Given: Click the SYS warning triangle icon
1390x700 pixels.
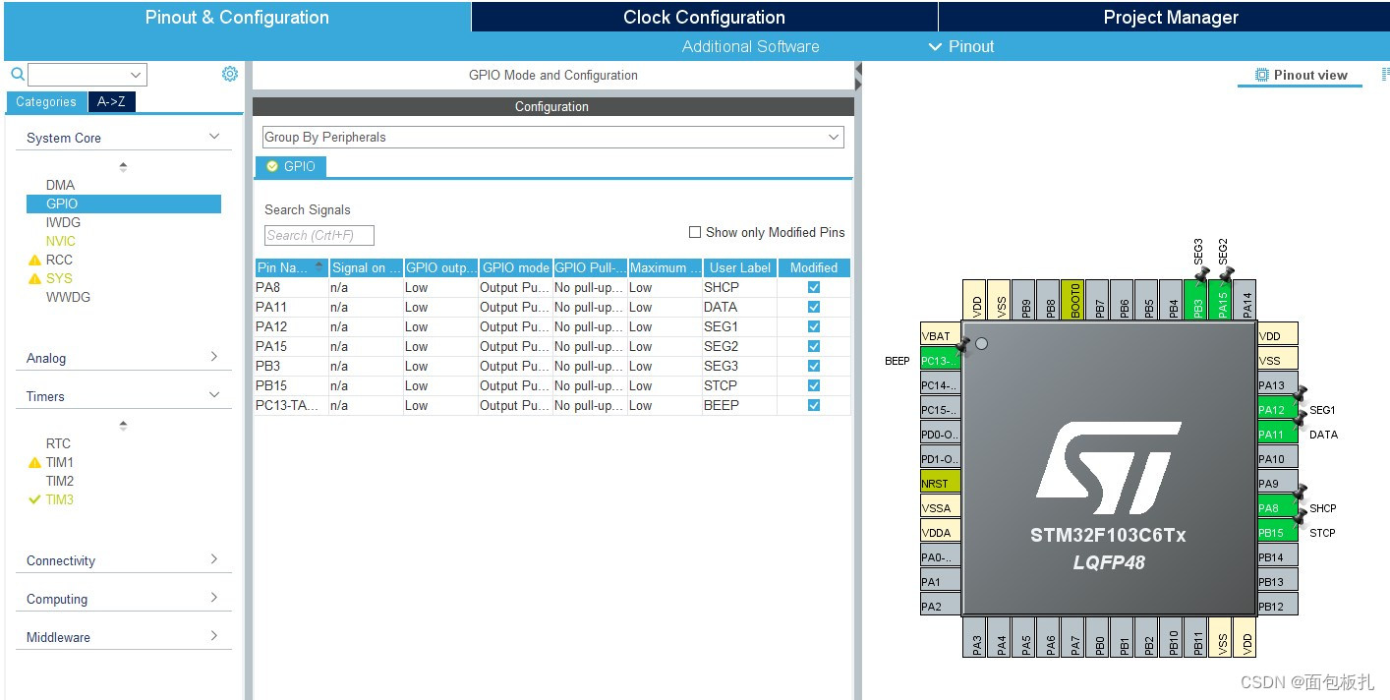Looking at the screenshot, I should coord(34,278).
